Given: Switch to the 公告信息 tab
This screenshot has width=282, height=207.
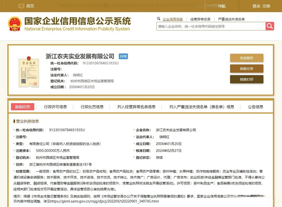Looking at the screenshot, I should [x=255, y=106].
